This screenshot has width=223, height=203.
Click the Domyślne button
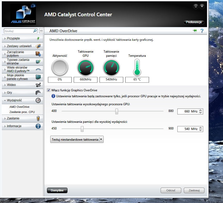pos(57,190)
